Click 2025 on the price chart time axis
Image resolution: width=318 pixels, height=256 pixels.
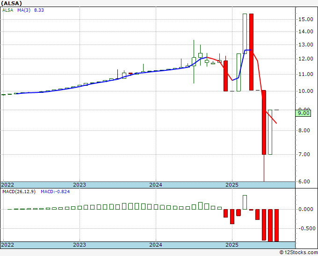pyautogui.click(x=232, y=185)
